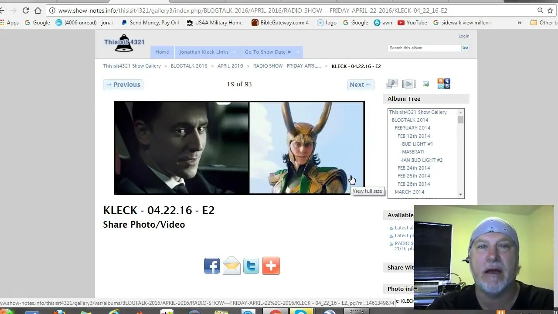Viewport: 558px width, 314px height.
Task: Start the slideshow icon
Action: (409, 84)
